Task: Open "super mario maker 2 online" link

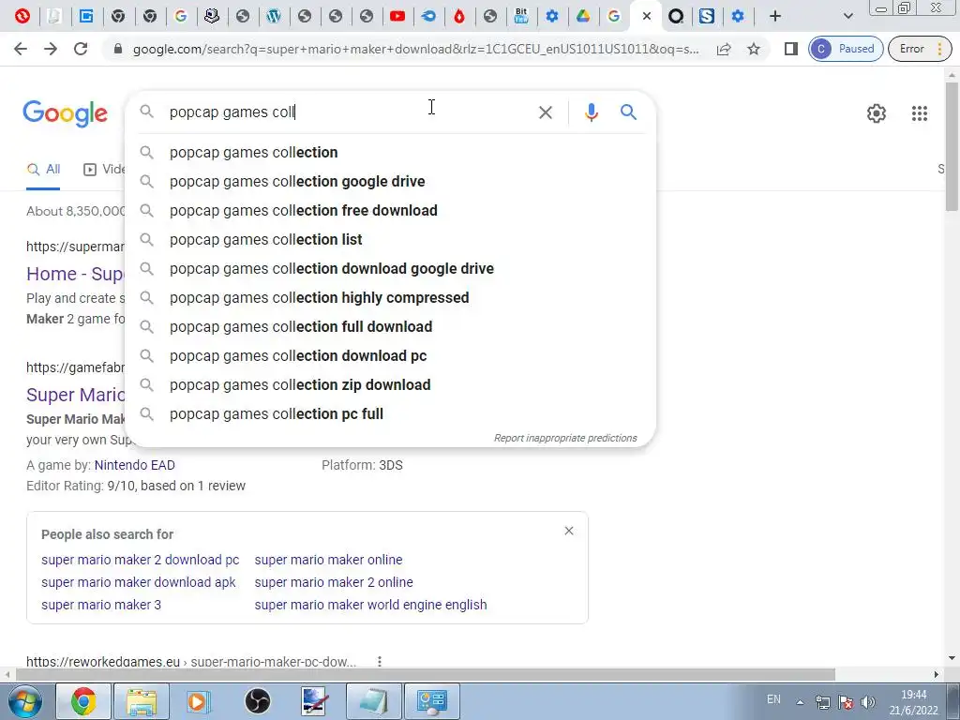Action: (x=334, y=582)
